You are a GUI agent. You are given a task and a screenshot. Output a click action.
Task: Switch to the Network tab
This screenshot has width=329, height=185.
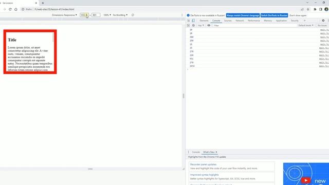[x=240, y=21]
